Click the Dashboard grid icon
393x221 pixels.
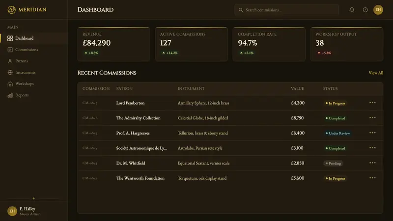(x=10, y=38)
